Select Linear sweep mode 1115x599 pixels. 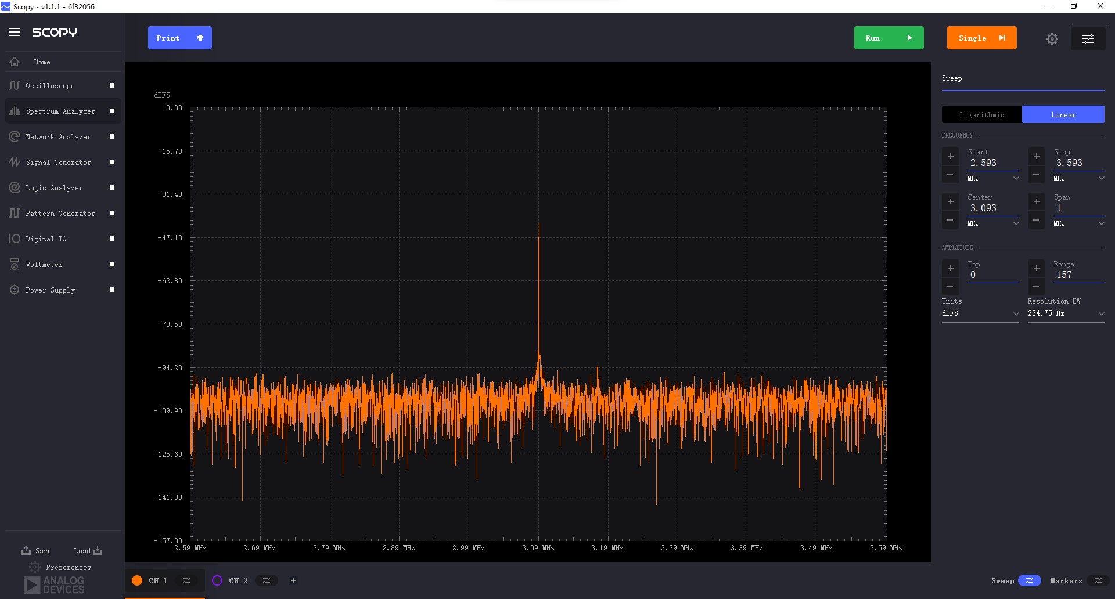click(1063, 114)
